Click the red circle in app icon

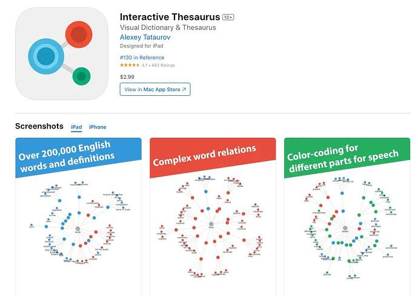[78, 35]
